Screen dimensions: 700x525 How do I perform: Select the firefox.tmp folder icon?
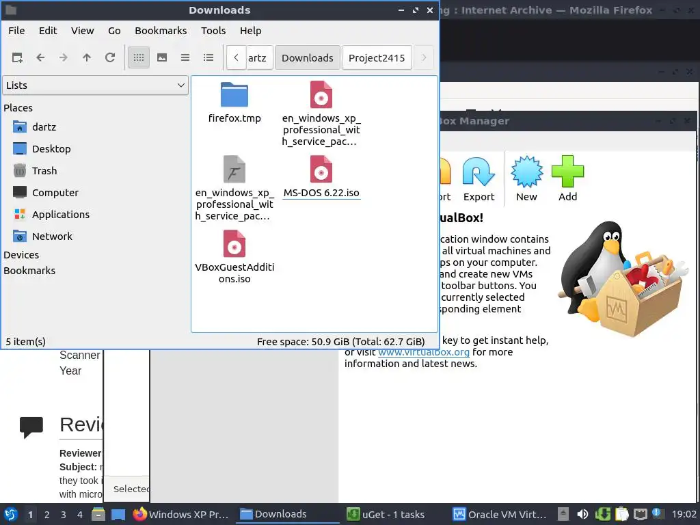point(234,94)
